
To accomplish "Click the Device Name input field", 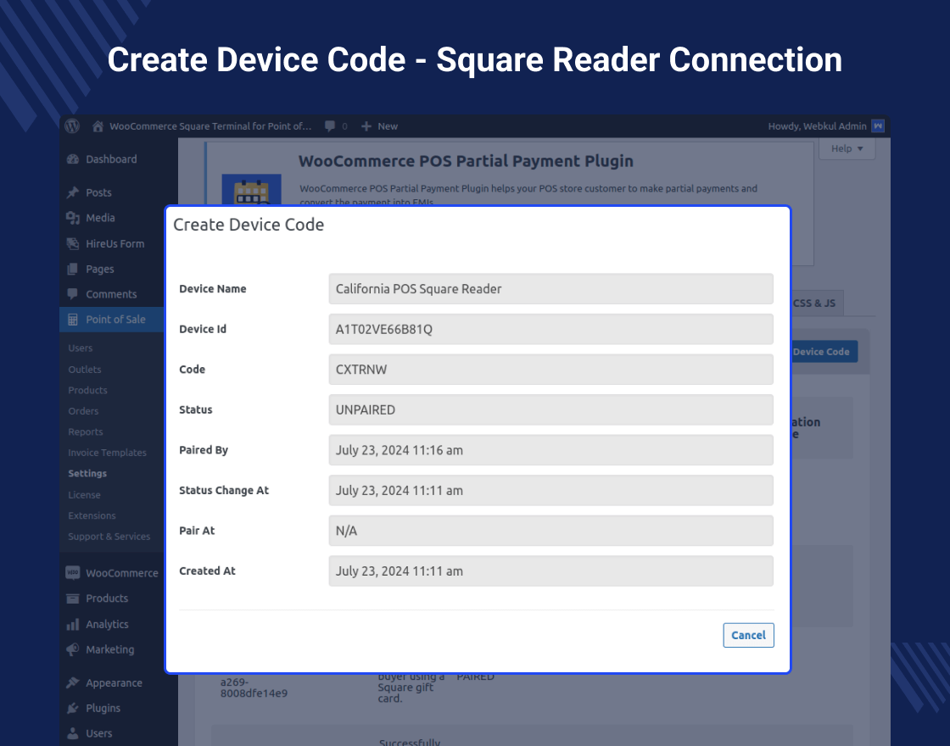I will (551, 288).
